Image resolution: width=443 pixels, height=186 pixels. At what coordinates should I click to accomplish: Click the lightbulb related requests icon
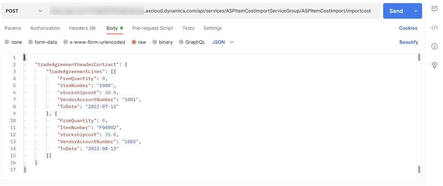(x=435, y=65)
